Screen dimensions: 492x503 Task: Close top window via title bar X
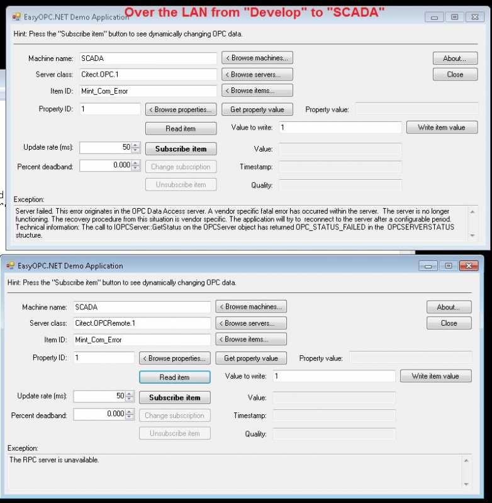[x=475, y=17]
